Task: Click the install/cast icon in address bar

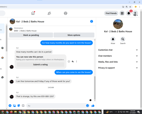Action: 123,7
